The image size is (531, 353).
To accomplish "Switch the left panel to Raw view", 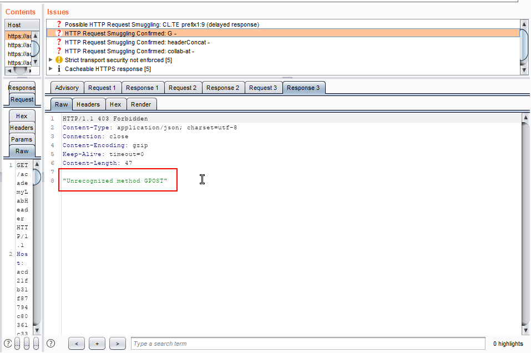I will (x=22, y=151).
